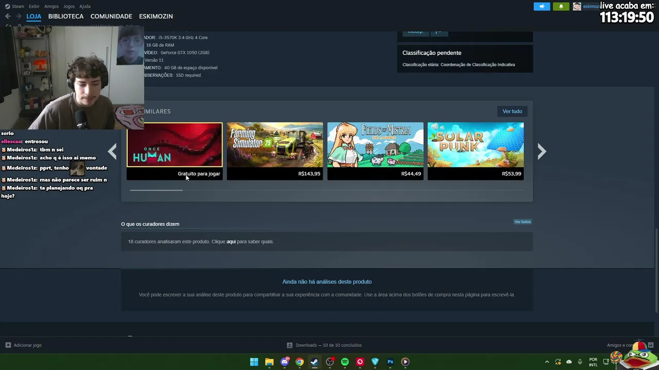The height and width of the screenshot is (370, 659).
Task: Click the microphone tray icon
Action: coord(580,362)
